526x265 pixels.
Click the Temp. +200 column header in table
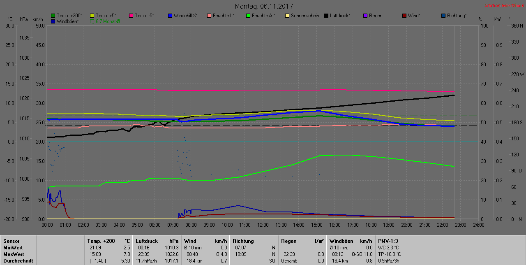(x=101, y=241)
